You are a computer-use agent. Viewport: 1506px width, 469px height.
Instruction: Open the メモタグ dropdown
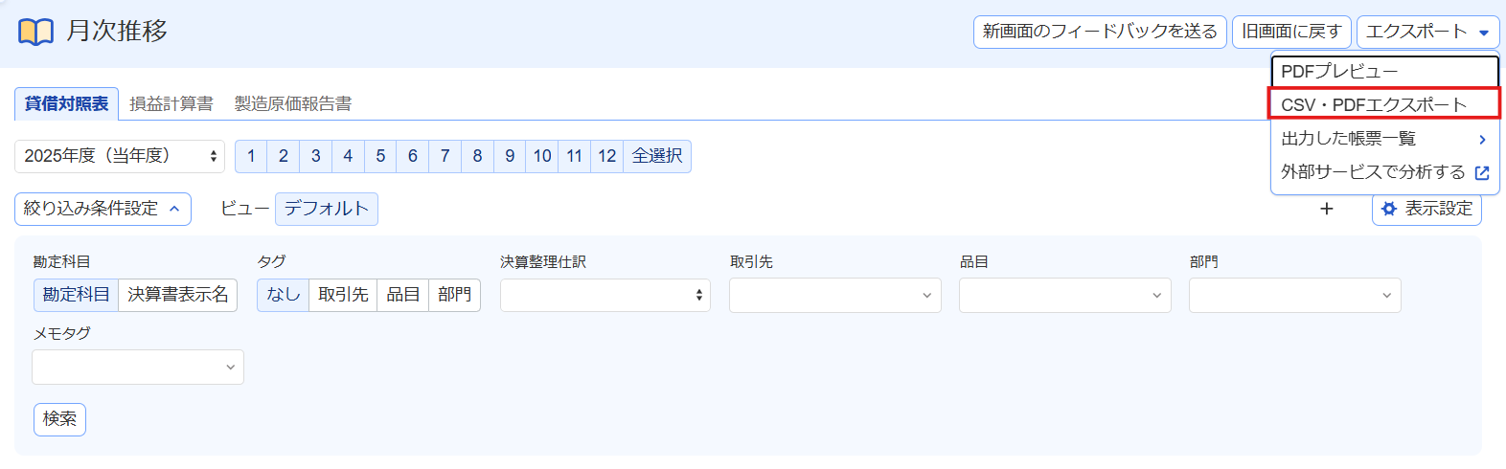point(138,367)
